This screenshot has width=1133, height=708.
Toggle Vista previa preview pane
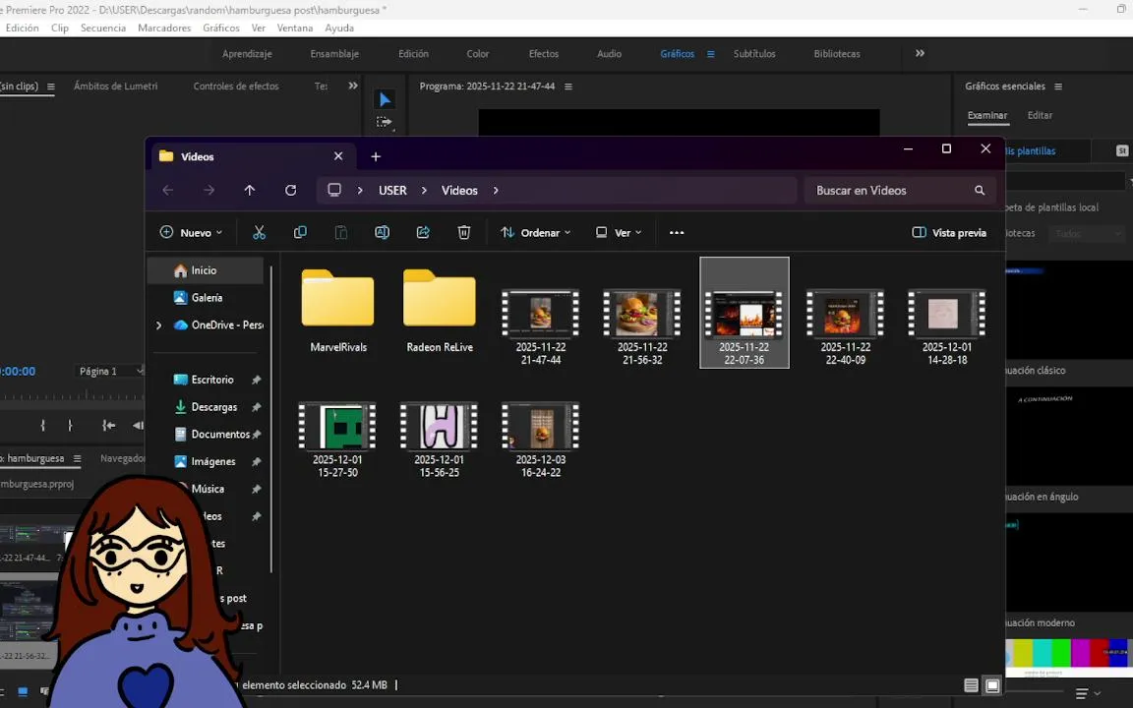point(949,233)
